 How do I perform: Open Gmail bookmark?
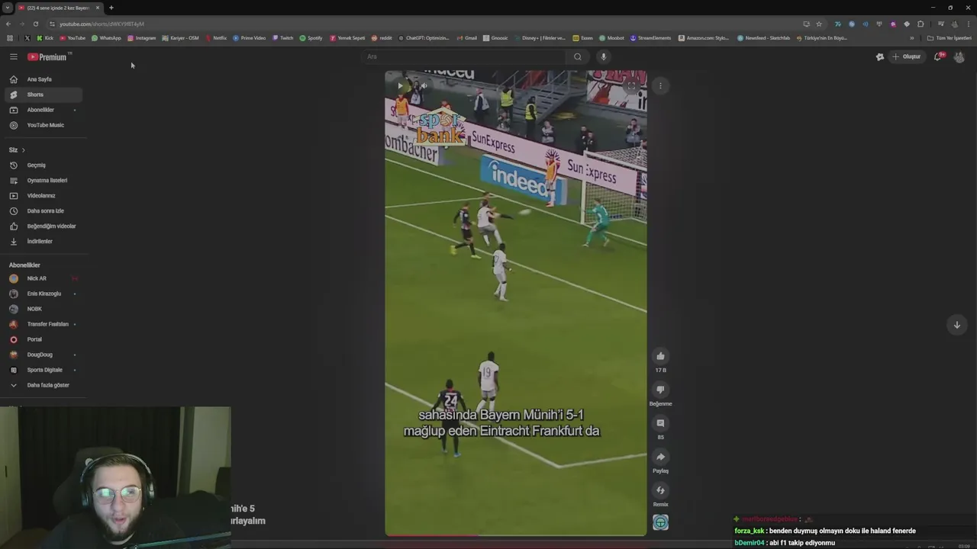click(x=466, y=38)
